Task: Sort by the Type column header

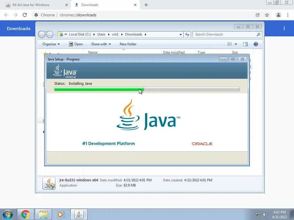Action: pyautogui.click(x=213, y=52)
